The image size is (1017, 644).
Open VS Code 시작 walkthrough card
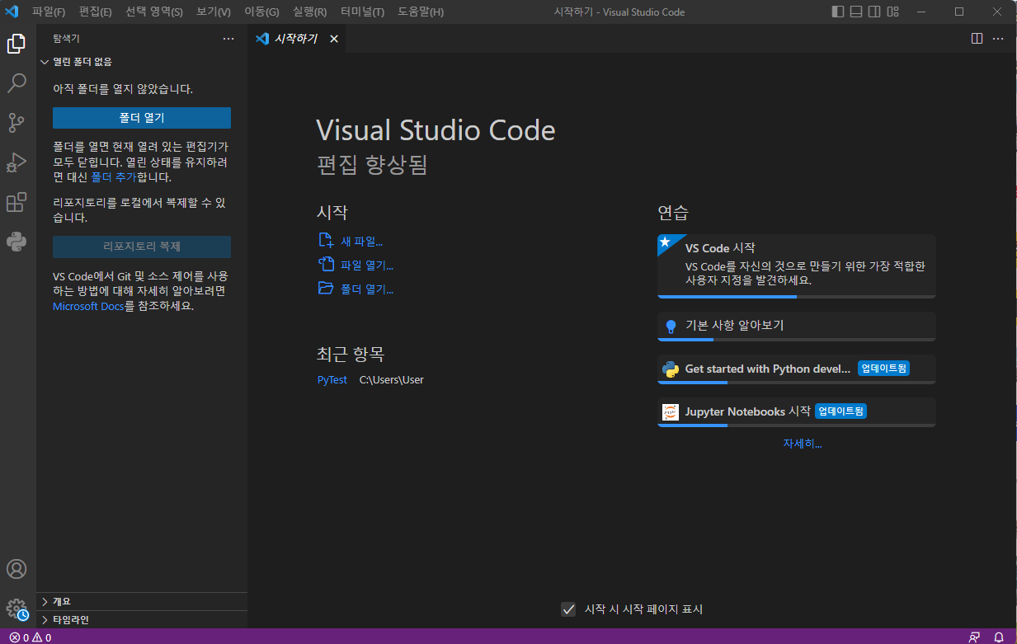point(797,266)
